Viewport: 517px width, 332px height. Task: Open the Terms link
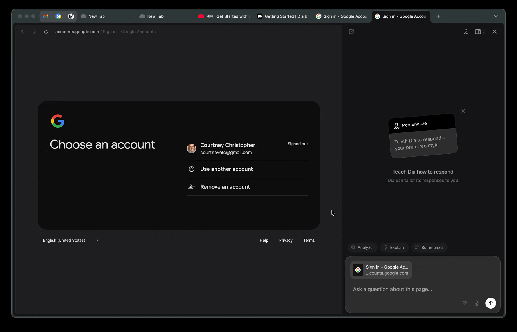(x=309, y=240)
